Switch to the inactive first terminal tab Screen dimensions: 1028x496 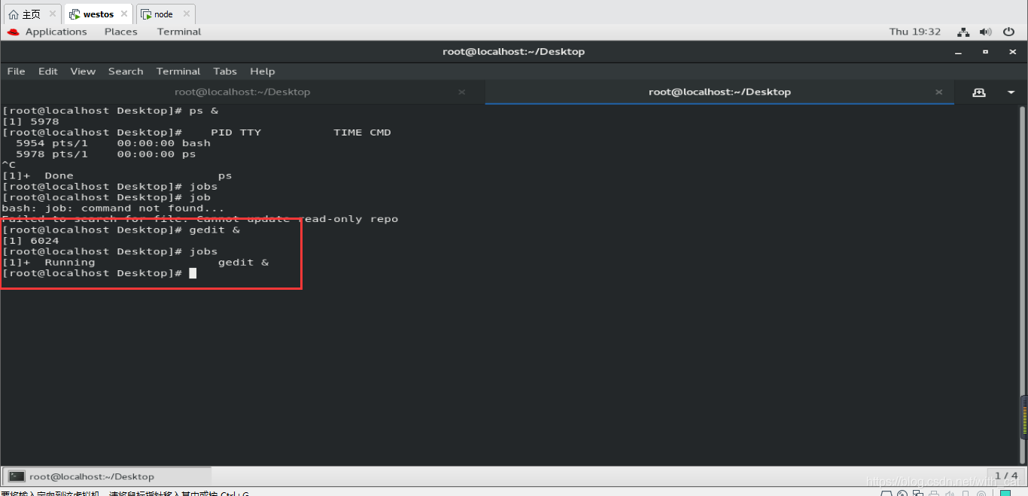242,92
